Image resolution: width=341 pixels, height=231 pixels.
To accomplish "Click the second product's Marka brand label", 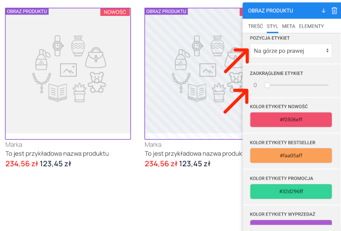I will tap(153, 145).
